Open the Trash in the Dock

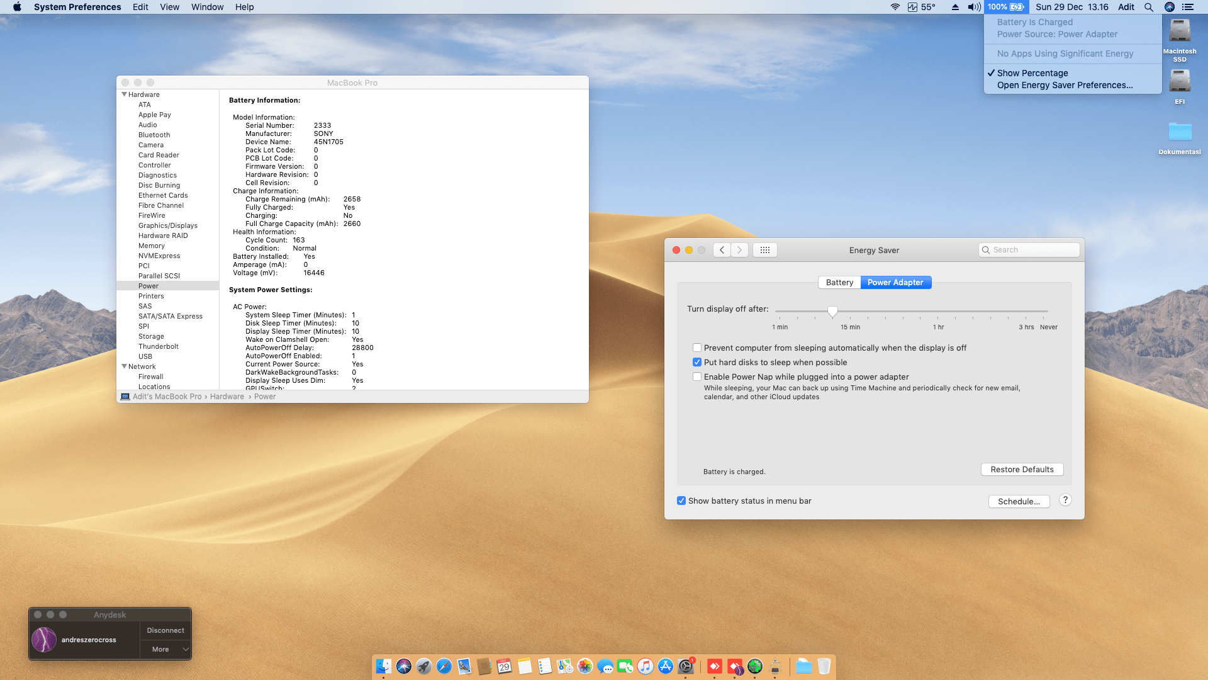click(x=824, y=666)
